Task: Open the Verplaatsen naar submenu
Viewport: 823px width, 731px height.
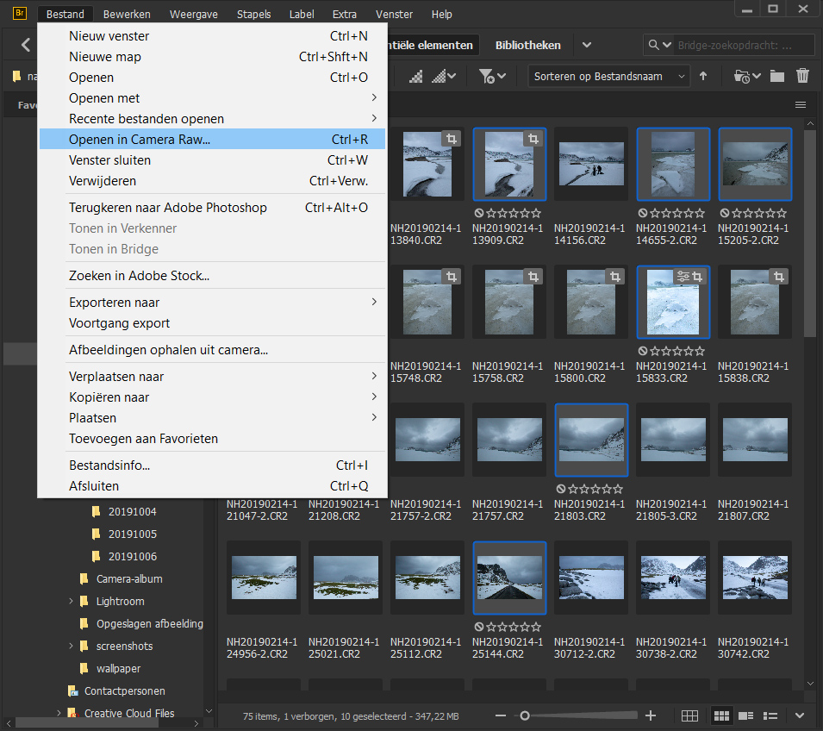Action: (x=212, y=377)
